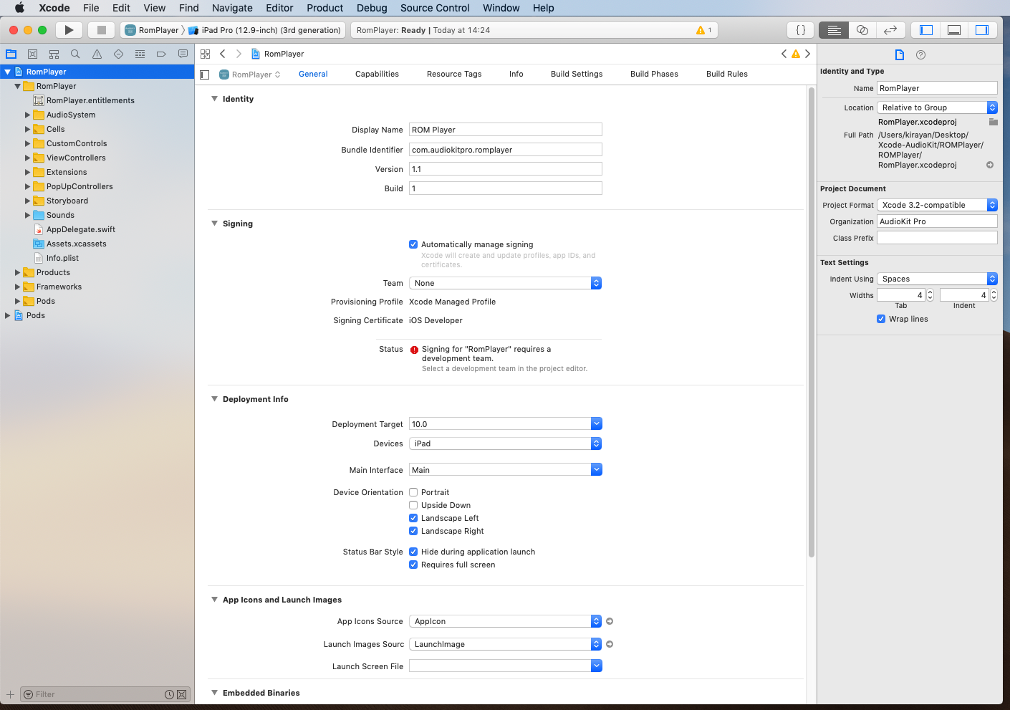The image size is (1010, 710).
Task: Disable Landscape Left orientation
Action: 413,518
